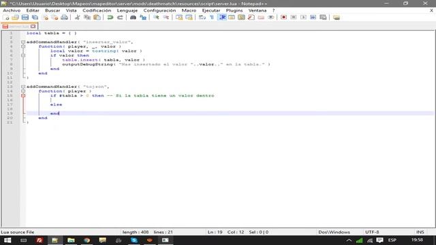The height and width of the screenshot is (245, 436).
Task: Open the Replace dialog icon
Action: coord(143,18)
